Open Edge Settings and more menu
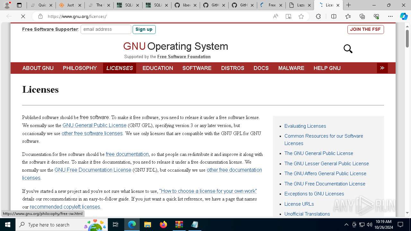 pos(390,16)
